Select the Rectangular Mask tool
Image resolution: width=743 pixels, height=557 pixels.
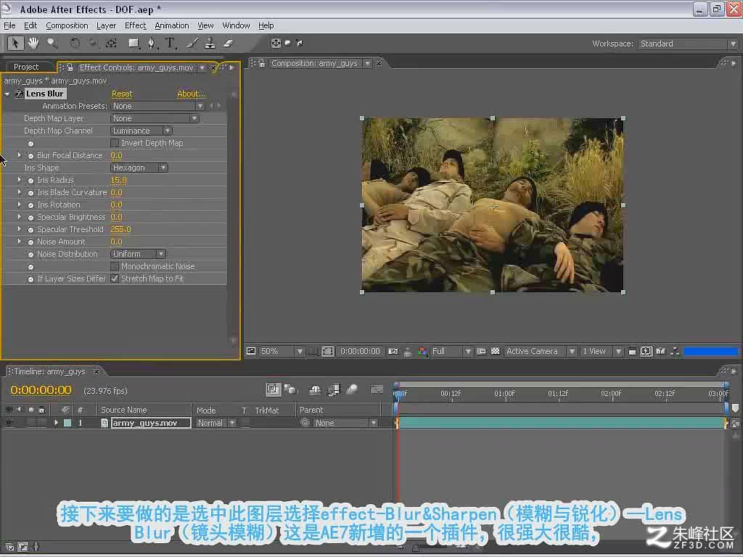134,43
